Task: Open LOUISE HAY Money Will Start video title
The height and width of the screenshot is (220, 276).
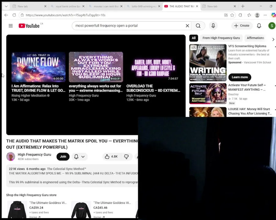Action: (250, 112)
